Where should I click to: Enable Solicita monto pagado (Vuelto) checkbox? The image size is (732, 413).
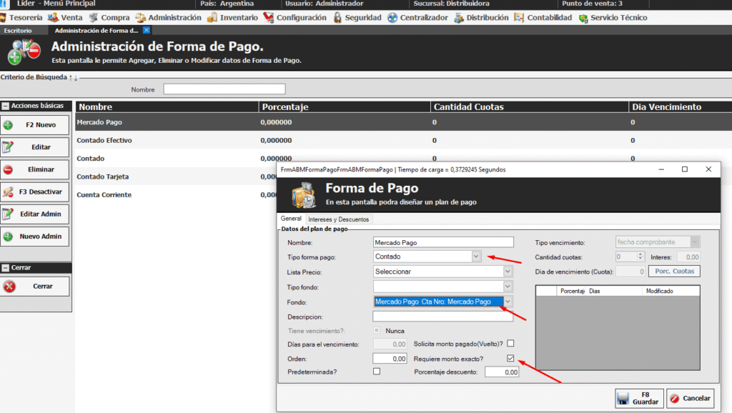point(510,344)
